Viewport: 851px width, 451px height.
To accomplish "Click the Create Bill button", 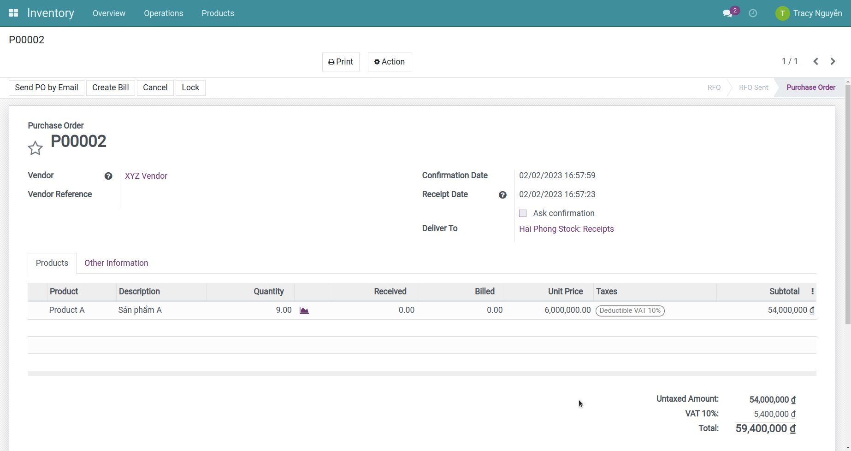I will 110,88.
